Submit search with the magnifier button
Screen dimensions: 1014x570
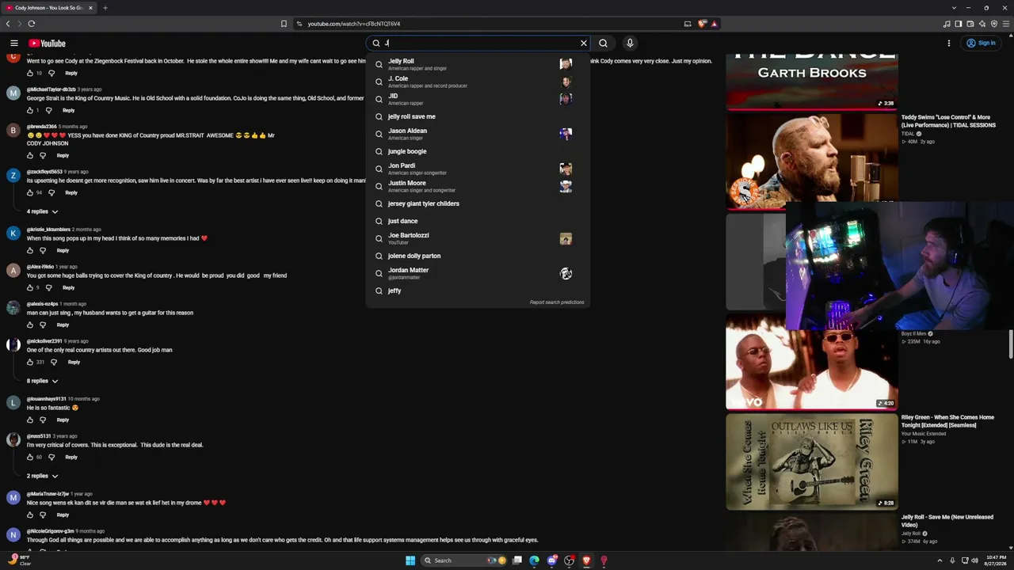pos(604,44)
